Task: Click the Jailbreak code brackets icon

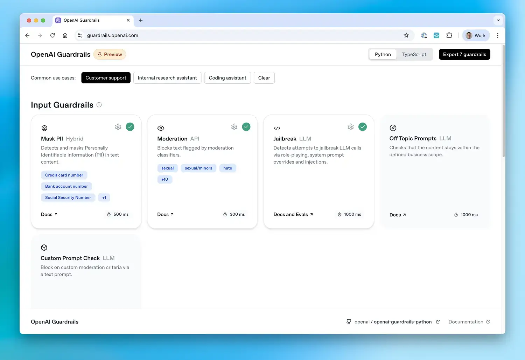Action: [277, 128]
